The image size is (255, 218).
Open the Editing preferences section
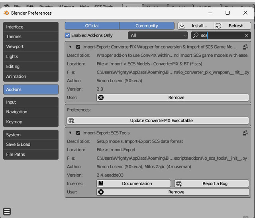click(x=31, y=66)
